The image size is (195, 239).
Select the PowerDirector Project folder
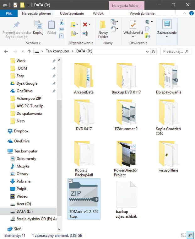coord(126,158)
